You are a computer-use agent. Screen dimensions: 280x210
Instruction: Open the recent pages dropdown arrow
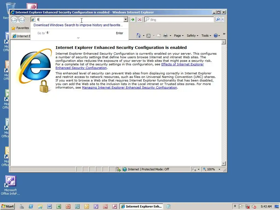tap(28, 19)
